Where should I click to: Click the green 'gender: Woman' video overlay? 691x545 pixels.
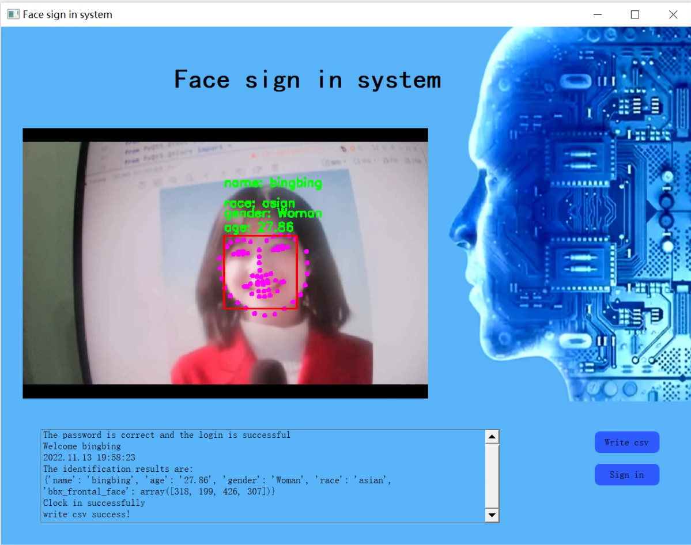pos(273,214)
